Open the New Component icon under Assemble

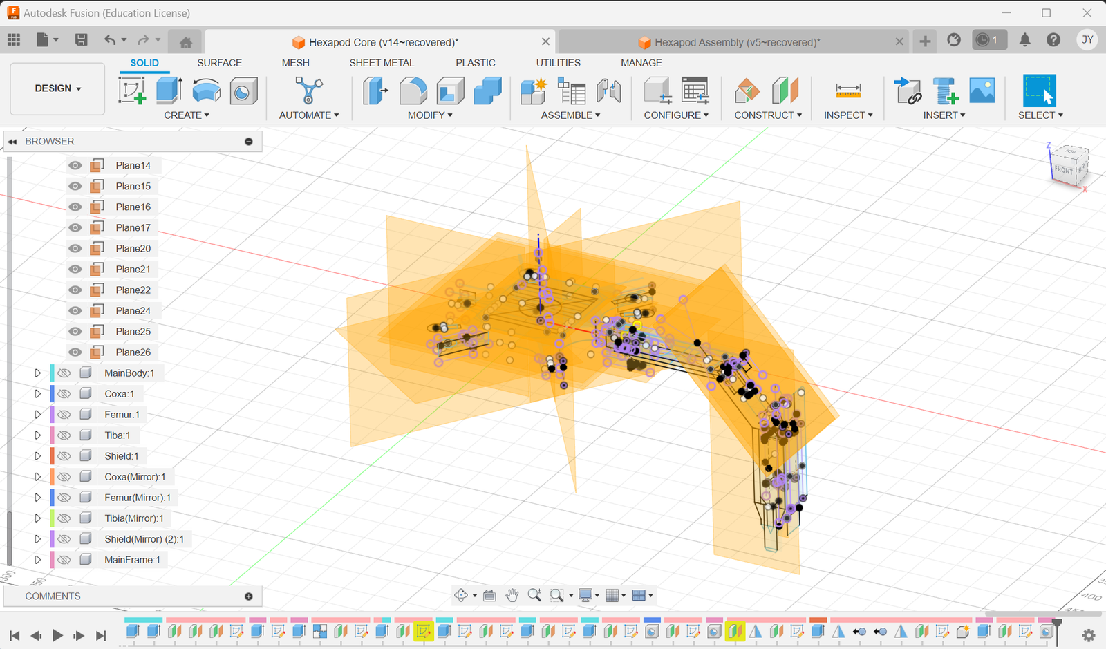tap(532, 91)
